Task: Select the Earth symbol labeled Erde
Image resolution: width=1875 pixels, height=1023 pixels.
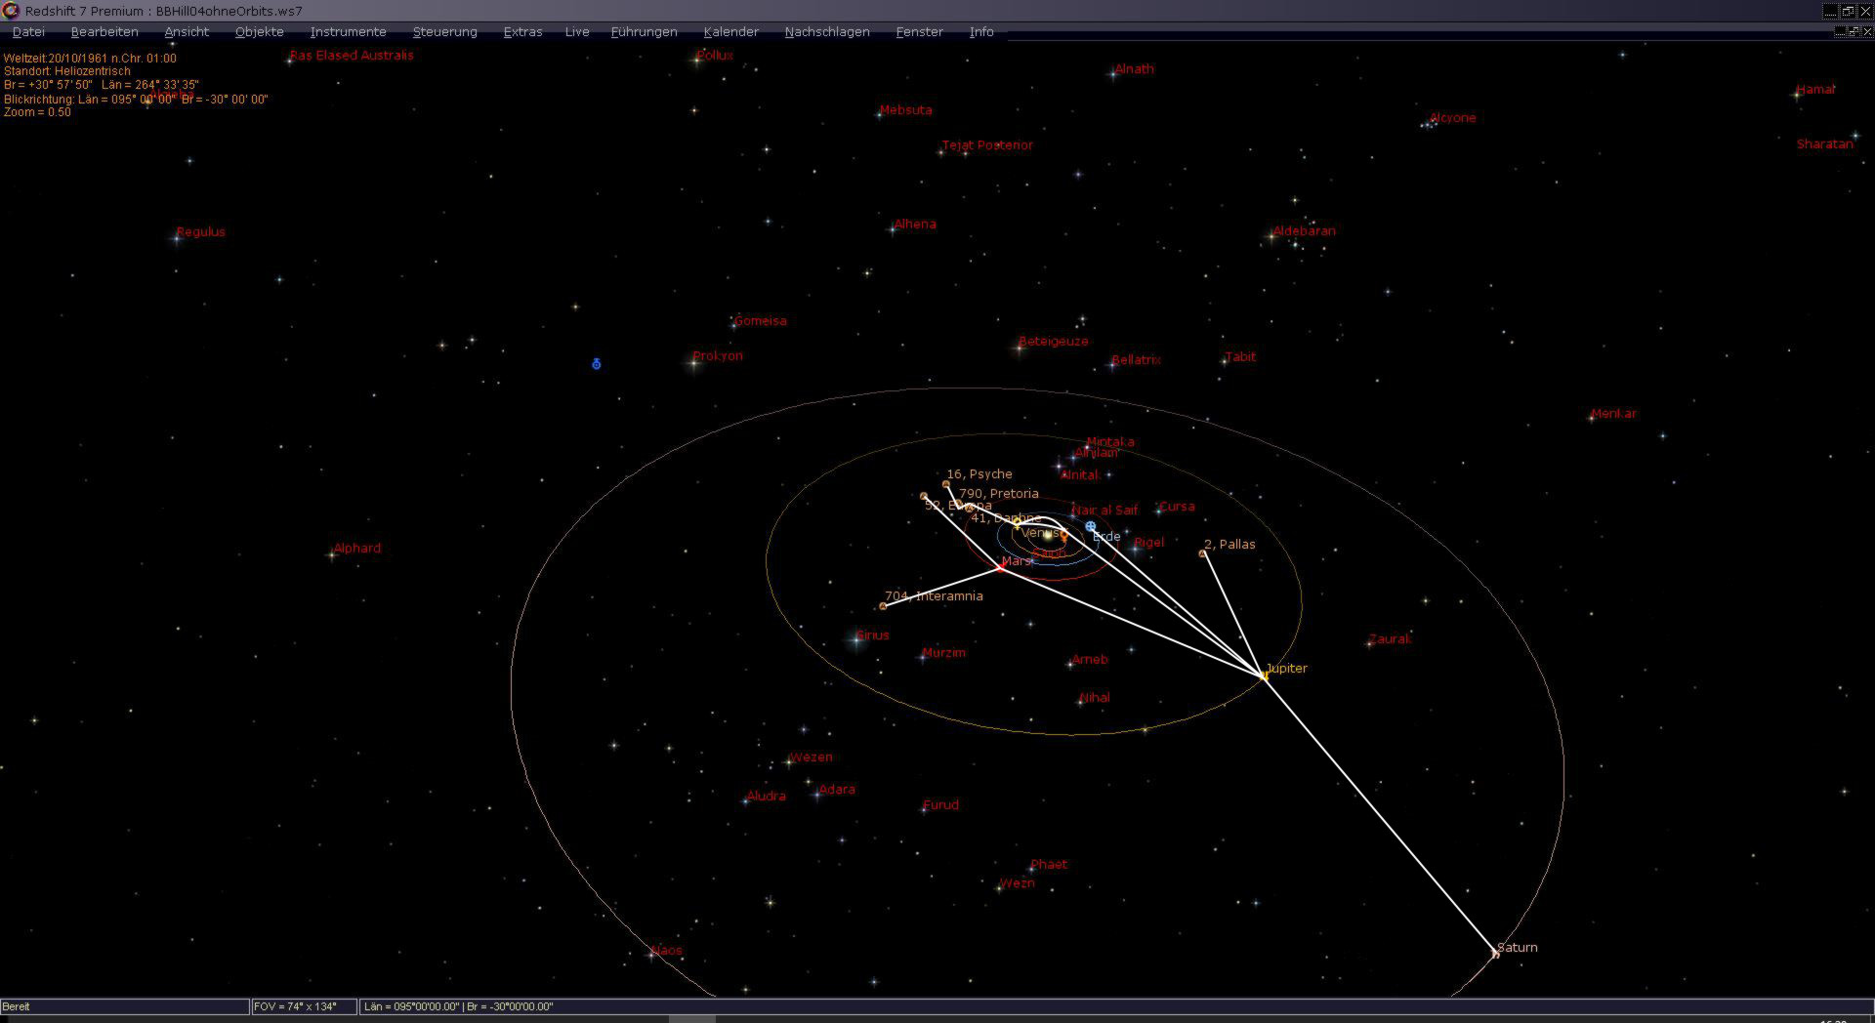Action: [1091, 527]
